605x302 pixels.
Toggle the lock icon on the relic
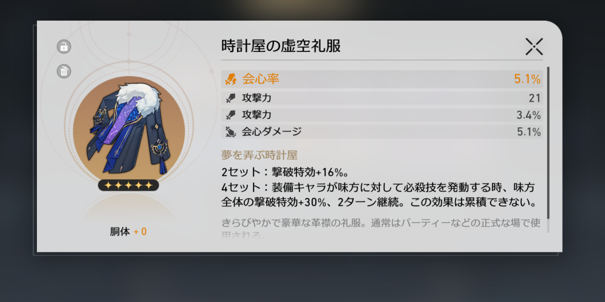coord(64,47)
